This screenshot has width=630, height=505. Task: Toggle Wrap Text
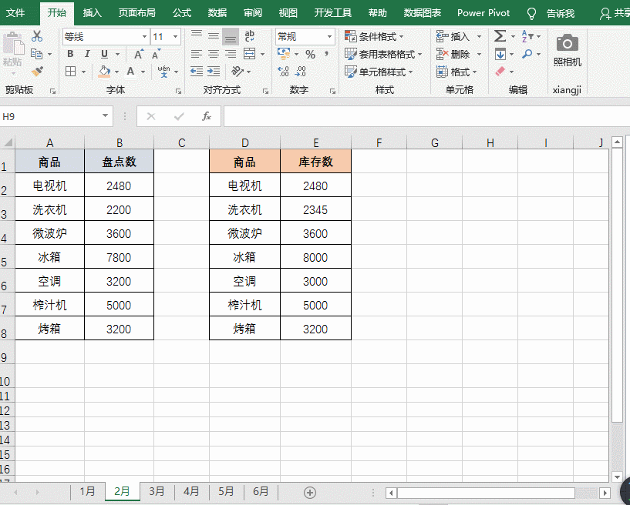(250, 36)
